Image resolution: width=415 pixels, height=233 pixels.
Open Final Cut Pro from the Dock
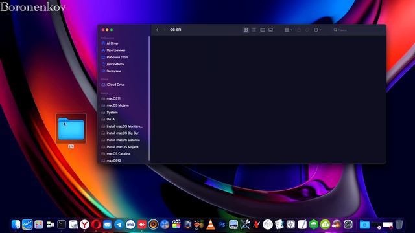click(x=176, y=225)
